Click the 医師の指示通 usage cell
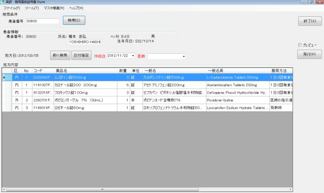The height and width of the screenshot is (193, 324). coord(281,100)
